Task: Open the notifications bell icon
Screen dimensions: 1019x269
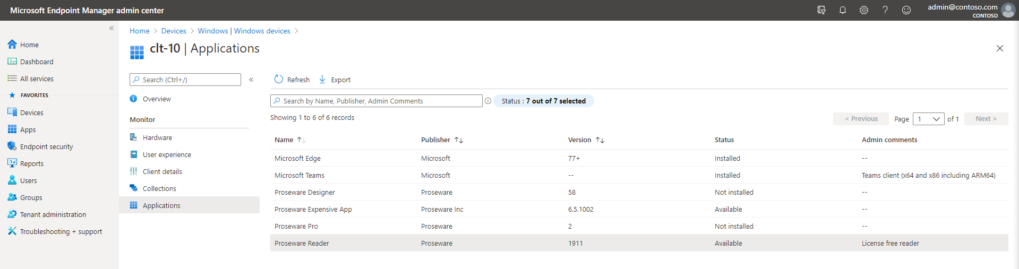Action: [x=842, y=10]
